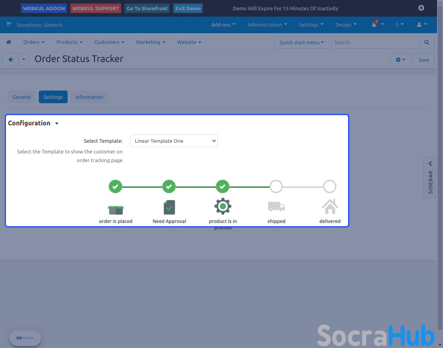
Task: Open the Design menu
Action: 346,25
